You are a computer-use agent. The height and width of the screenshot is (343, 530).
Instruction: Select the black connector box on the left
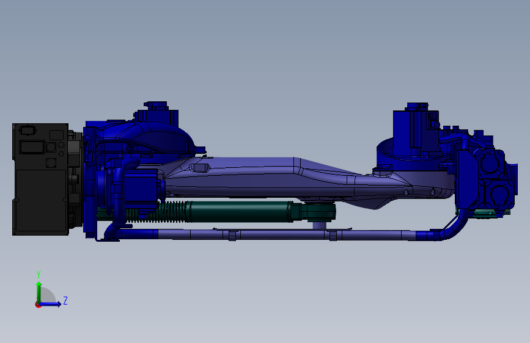(40, 179)
